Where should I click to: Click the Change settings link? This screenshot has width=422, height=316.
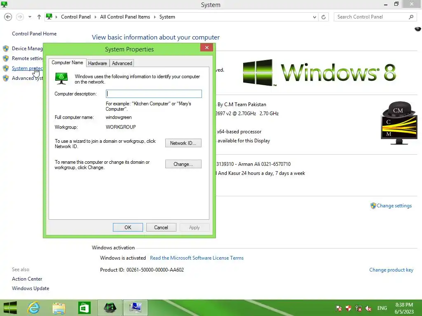click(394, 206)
